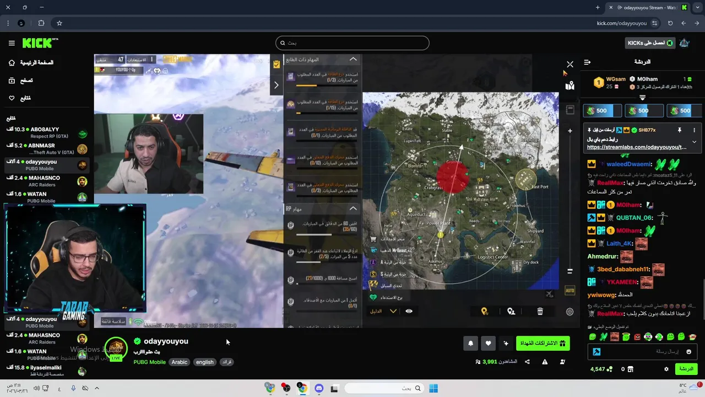Share the stream via share icon
Image resolution: width=705 pixels, height=397 pixels.
coord(527,362)
